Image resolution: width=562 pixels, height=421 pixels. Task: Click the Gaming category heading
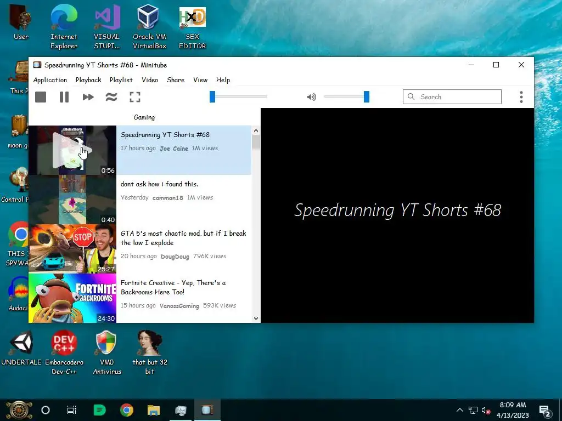pyautogui.click(x=144, y=117)
